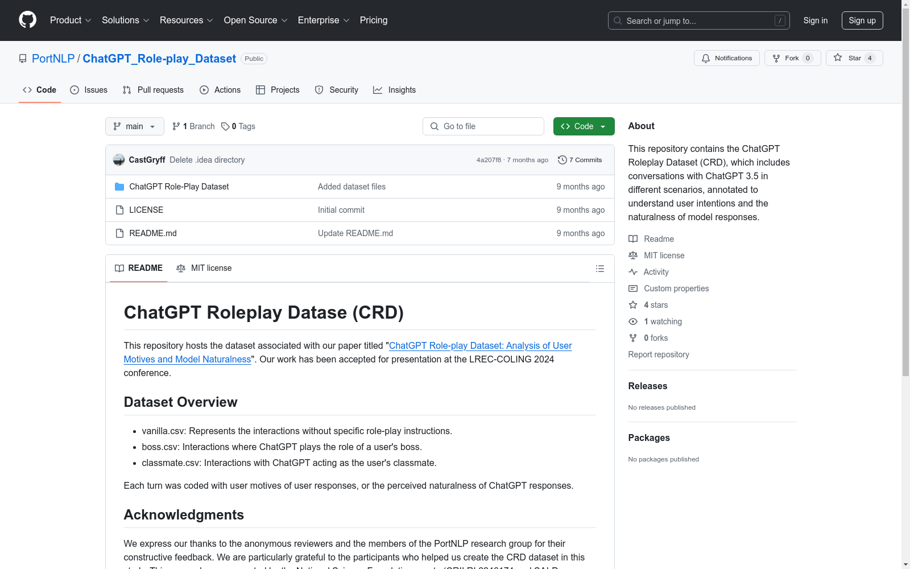Expand the Resources menu
The height and width of the screenshot is (569, 910).
[187, 20]
